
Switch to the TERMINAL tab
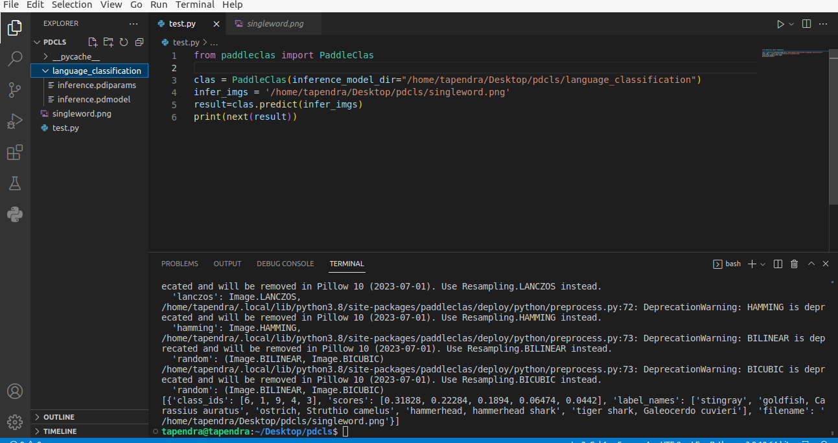click(x=347, y=264)
